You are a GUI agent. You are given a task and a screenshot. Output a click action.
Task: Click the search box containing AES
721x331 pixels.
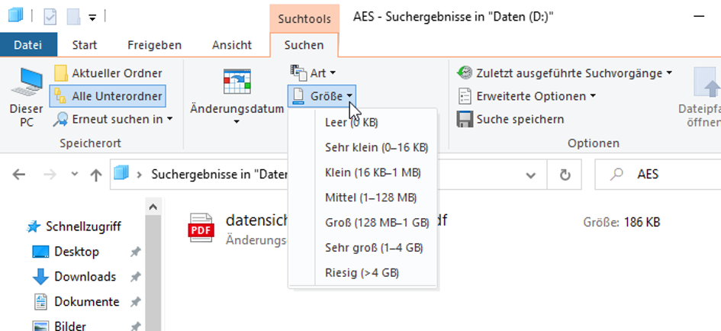(x=664, y=175)
